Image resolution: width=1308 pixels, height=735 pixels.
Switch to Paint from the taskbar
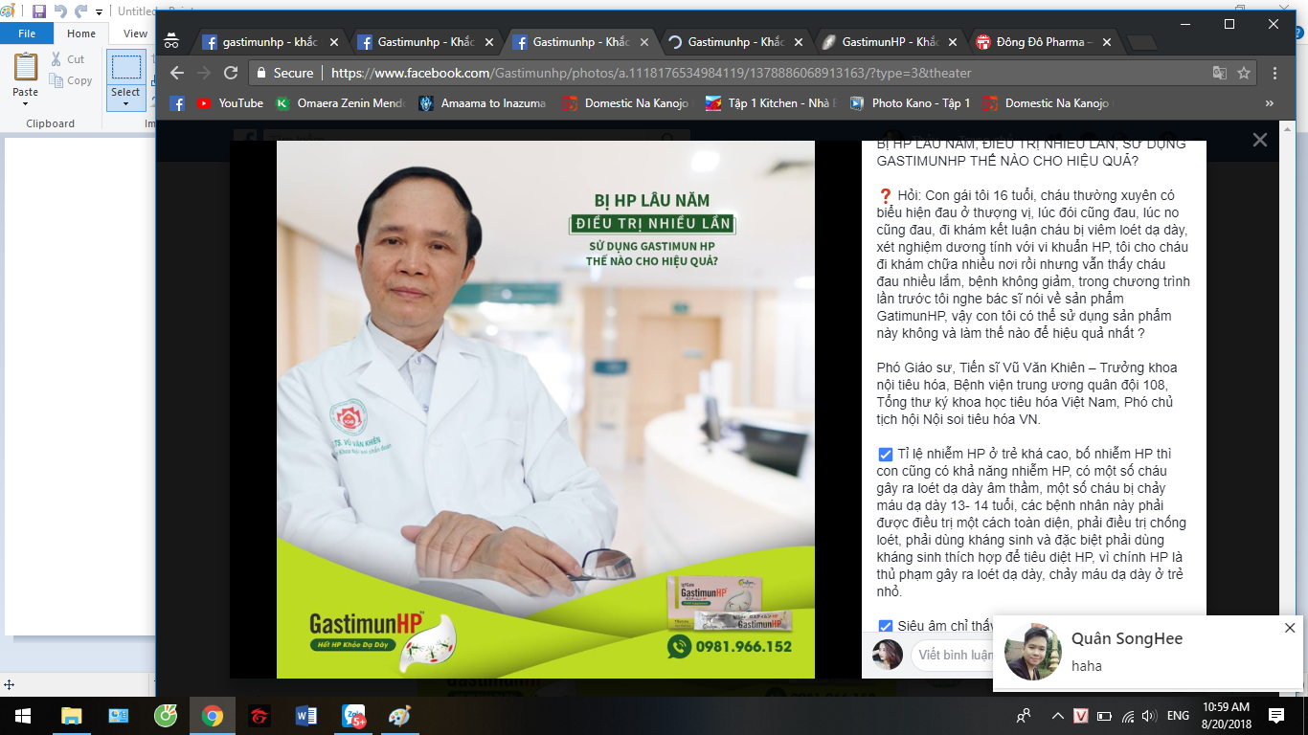(399, 715)
